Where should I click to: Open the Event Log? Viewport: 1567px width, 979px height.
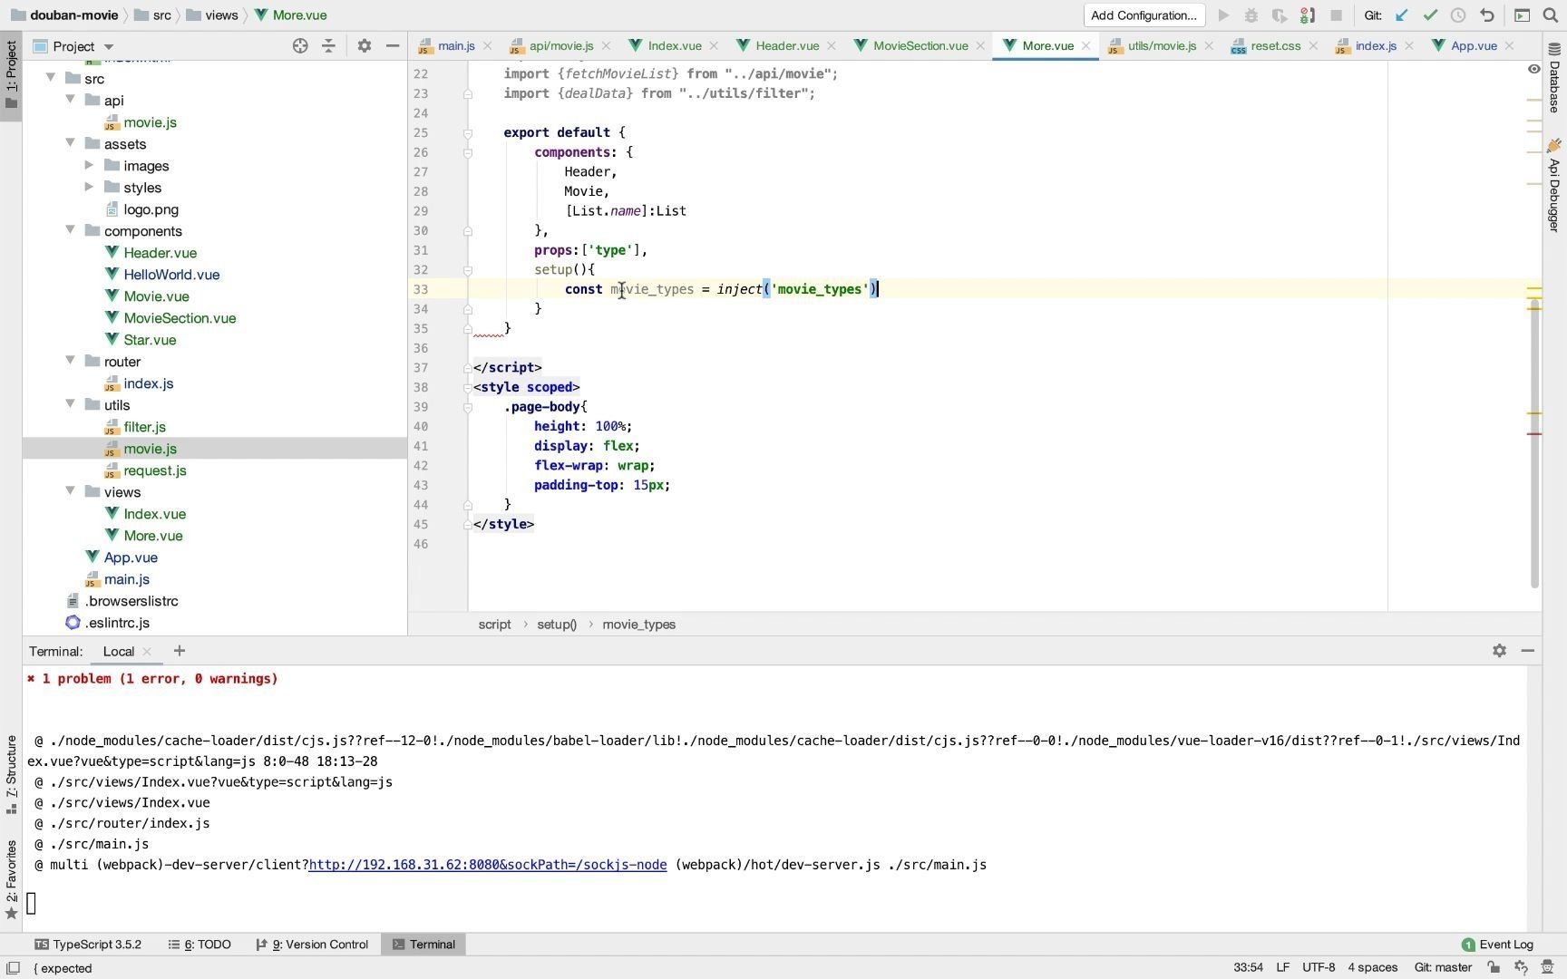tap(1497, 945)
